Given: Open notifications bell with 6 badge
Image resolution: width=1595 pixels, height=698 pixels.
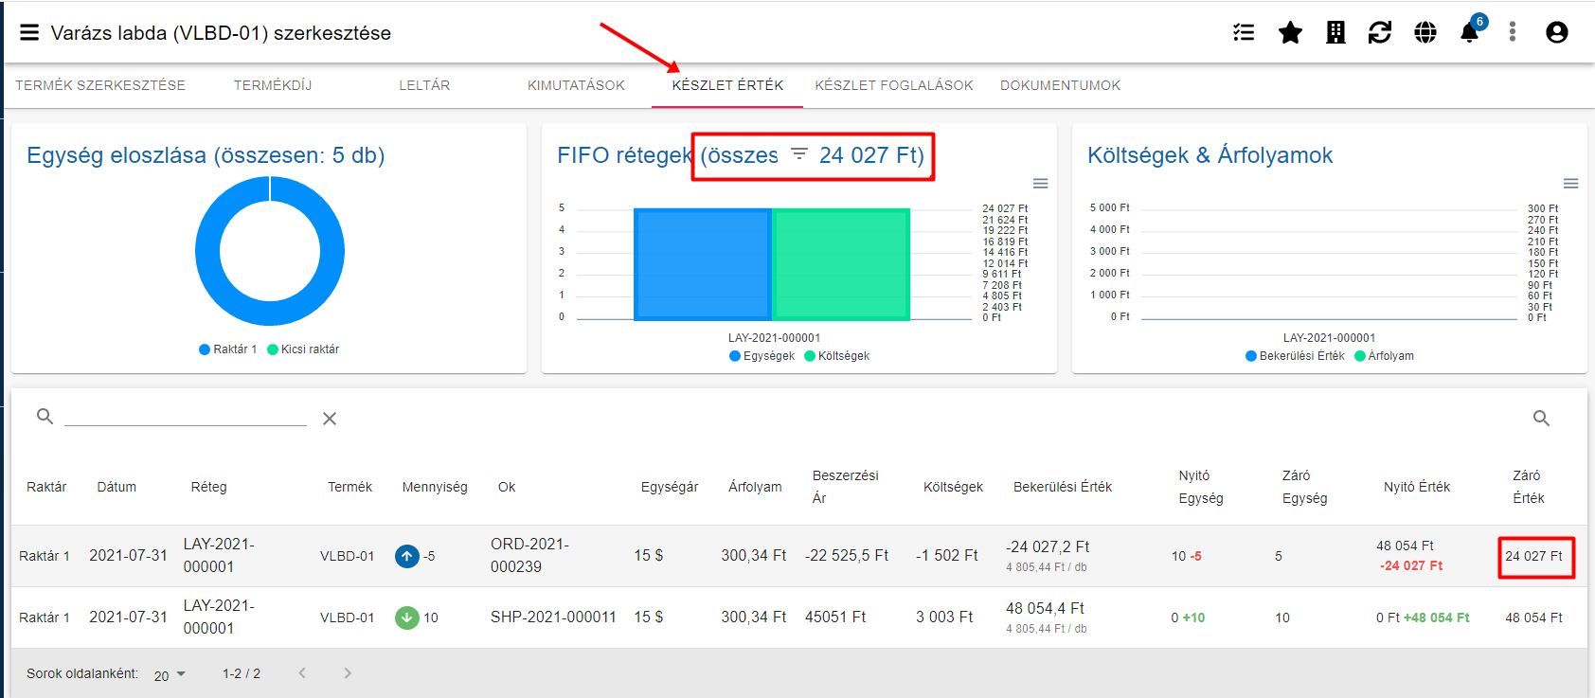Looking at the screenshot, I should pyautogui.click(x=1471, y=30).
